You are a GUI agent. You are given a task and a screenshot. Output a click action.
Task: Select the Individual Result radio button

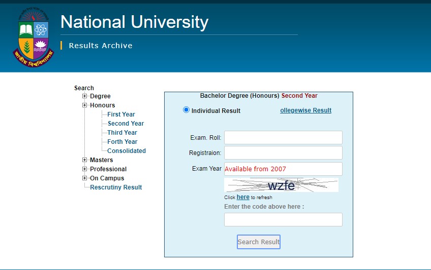tap(186, 110)
